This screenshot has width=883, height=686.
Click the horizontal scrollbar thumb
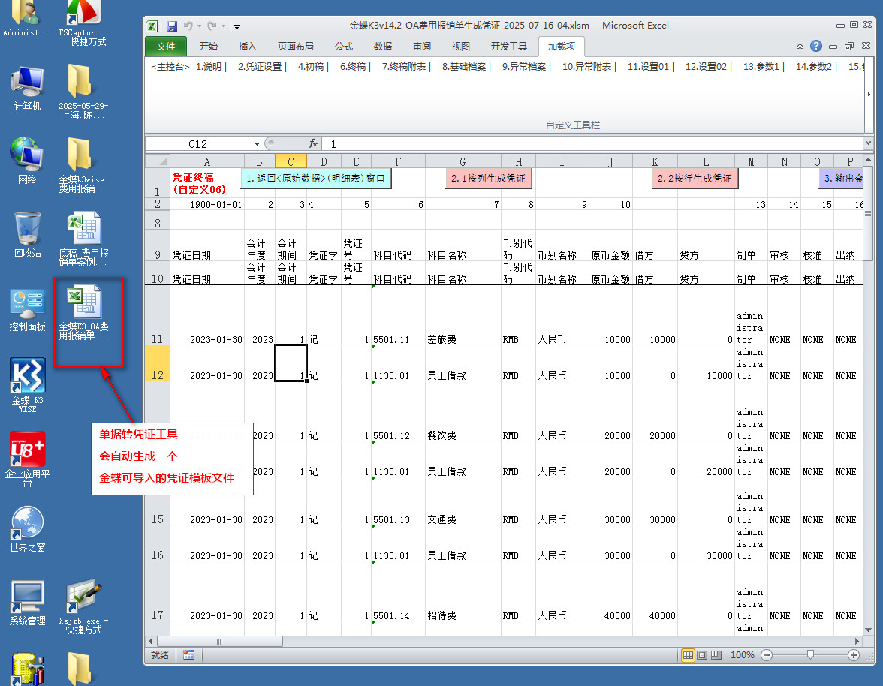point(219,642)
